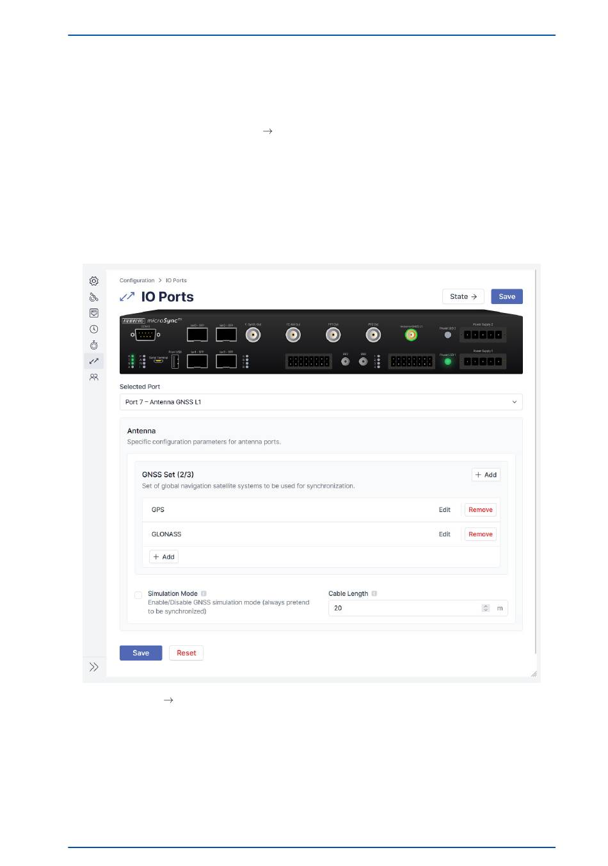Screen dimensions: 608x866
Task: Open the stopwatch sidebar icon
Action: pyautogui.click(x=94, y=345)
